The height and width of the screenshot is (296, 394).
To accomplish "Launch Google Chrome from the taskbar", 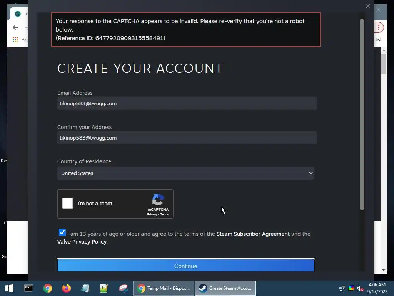I will [x=47, y=288].
